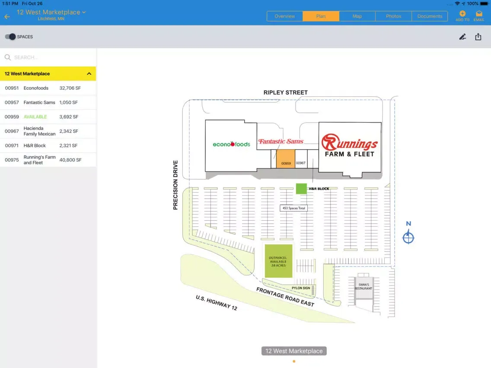Open the Photos tab

click(x=394, y=16)
